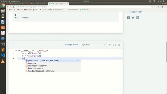Screen dimensions: 167x94
Task: Click page vertical scrollbar thumb
Action: tap(166, 52)
